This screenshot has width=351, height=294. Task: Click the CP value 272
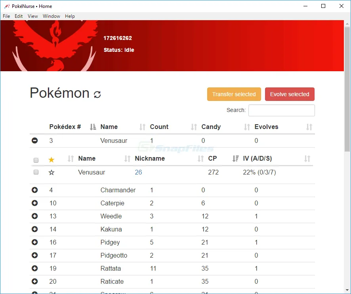point(213,173)
